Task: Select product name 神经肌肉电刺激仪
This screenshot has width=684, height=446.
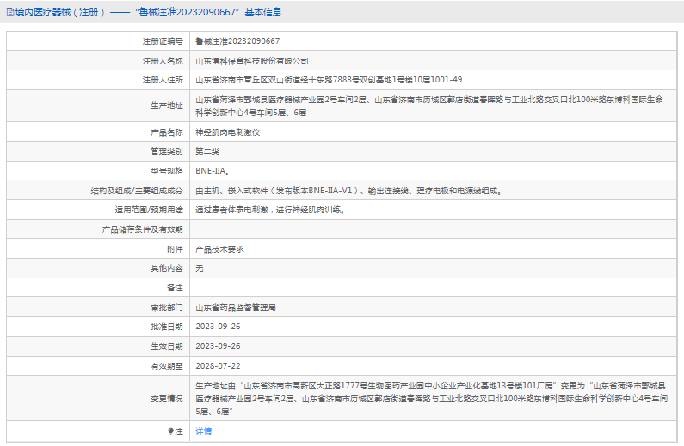Action: [x=228, y=132]
